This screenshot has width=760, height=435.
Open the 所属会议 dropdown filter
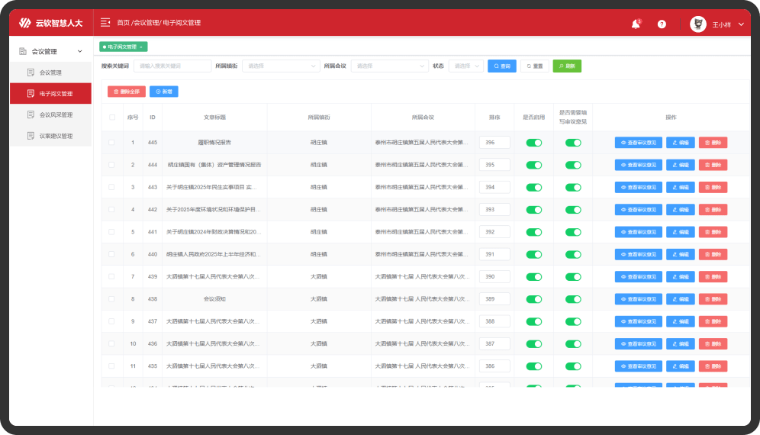click(389, 66)
